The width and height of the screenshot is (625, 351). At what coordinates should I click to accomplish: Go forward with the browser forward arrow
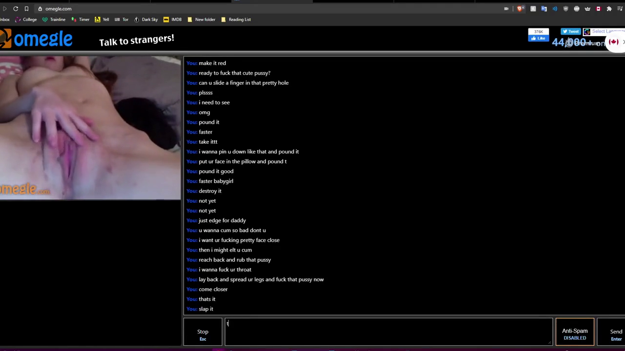click(5, 9)
